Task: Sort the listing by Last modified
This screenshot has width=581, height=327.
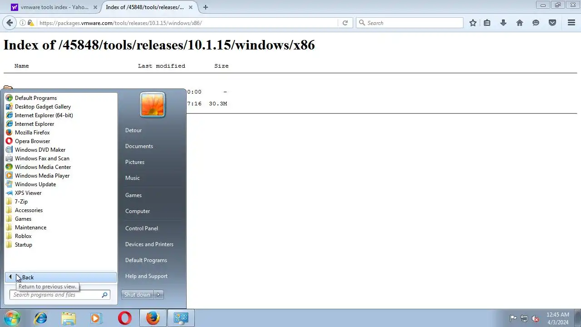Action: (162, 66)
